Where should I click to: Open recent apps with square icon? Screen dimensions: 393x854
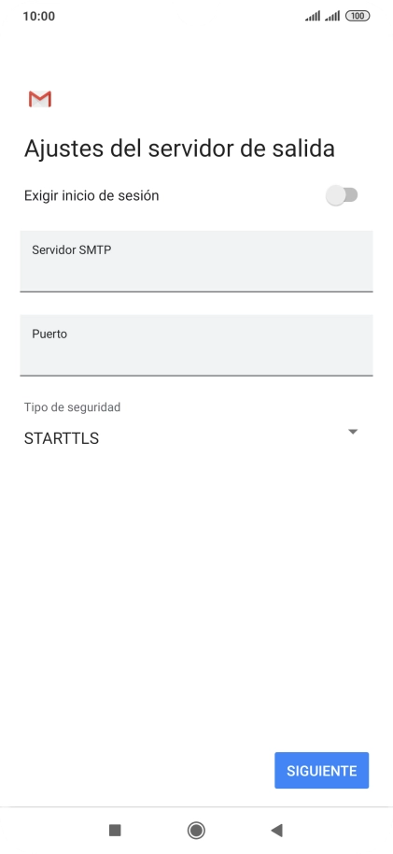[115, 830]
